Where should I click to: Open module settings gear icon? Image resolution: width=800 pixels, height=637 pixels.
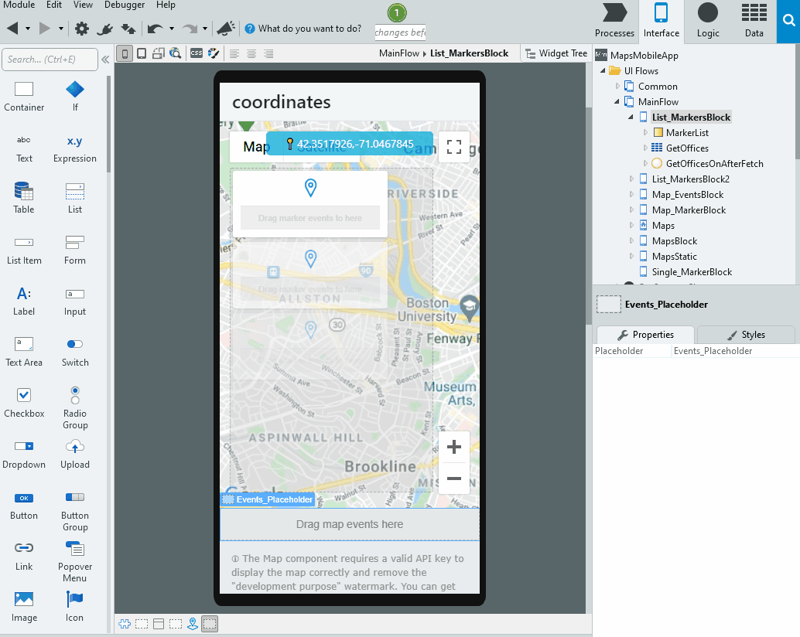tap(82, 29)
